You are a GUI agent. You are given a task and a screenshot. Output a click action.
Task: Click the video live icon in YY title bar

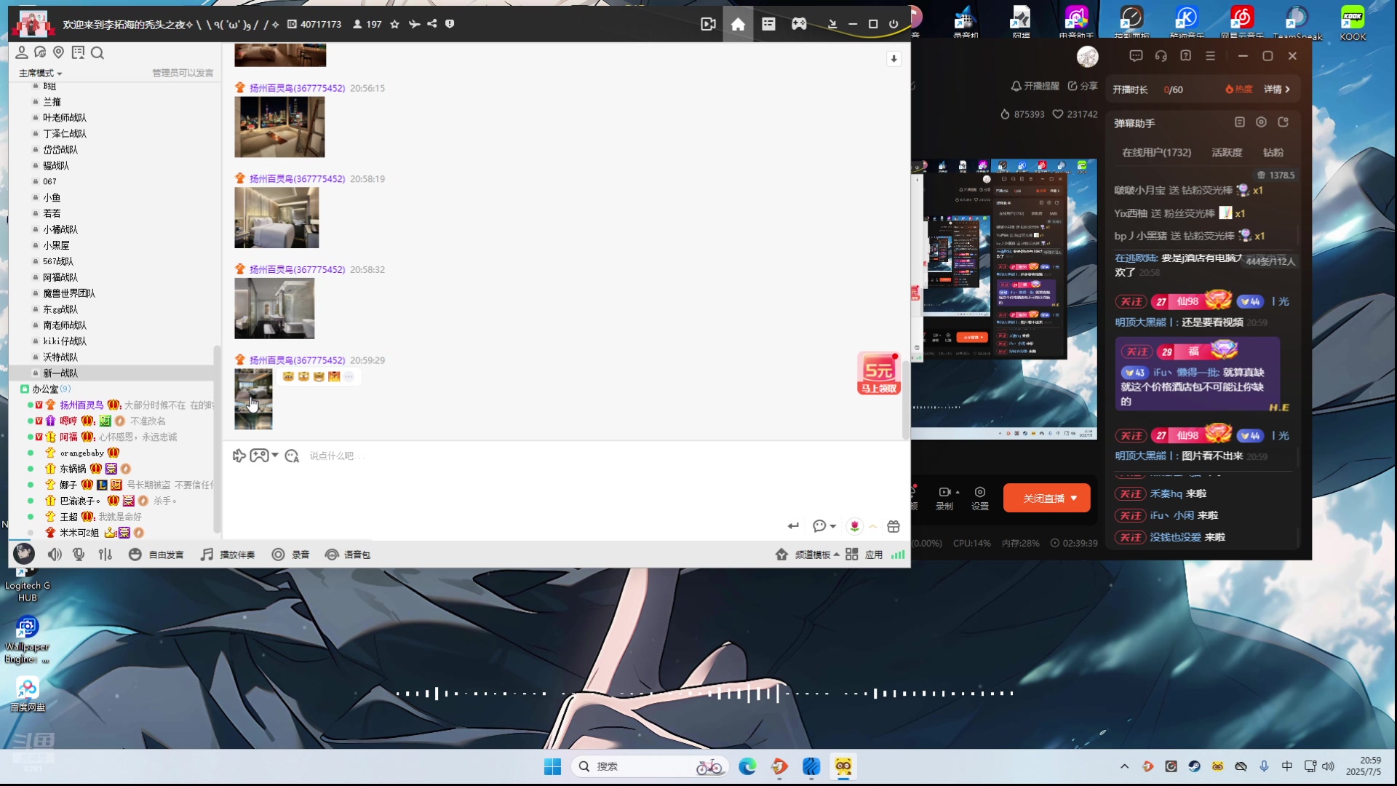click(x=708, y=24)
